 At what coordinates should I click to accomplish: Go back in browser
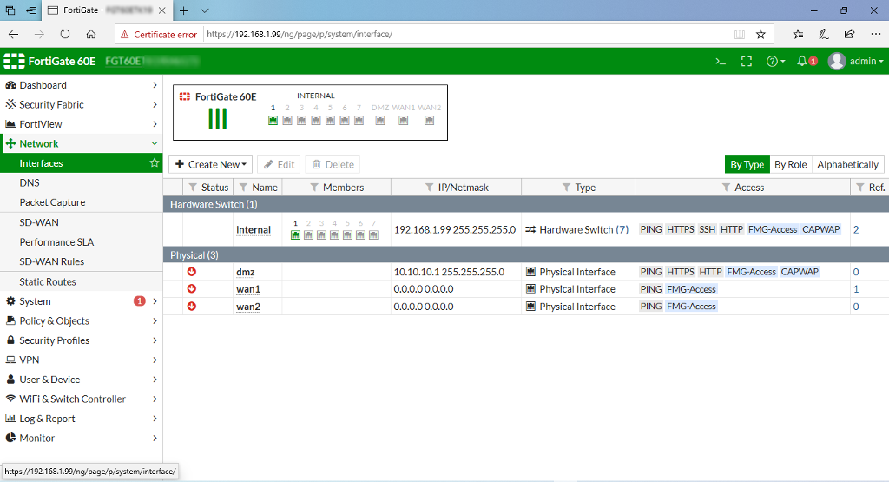[x=14, y=34]
